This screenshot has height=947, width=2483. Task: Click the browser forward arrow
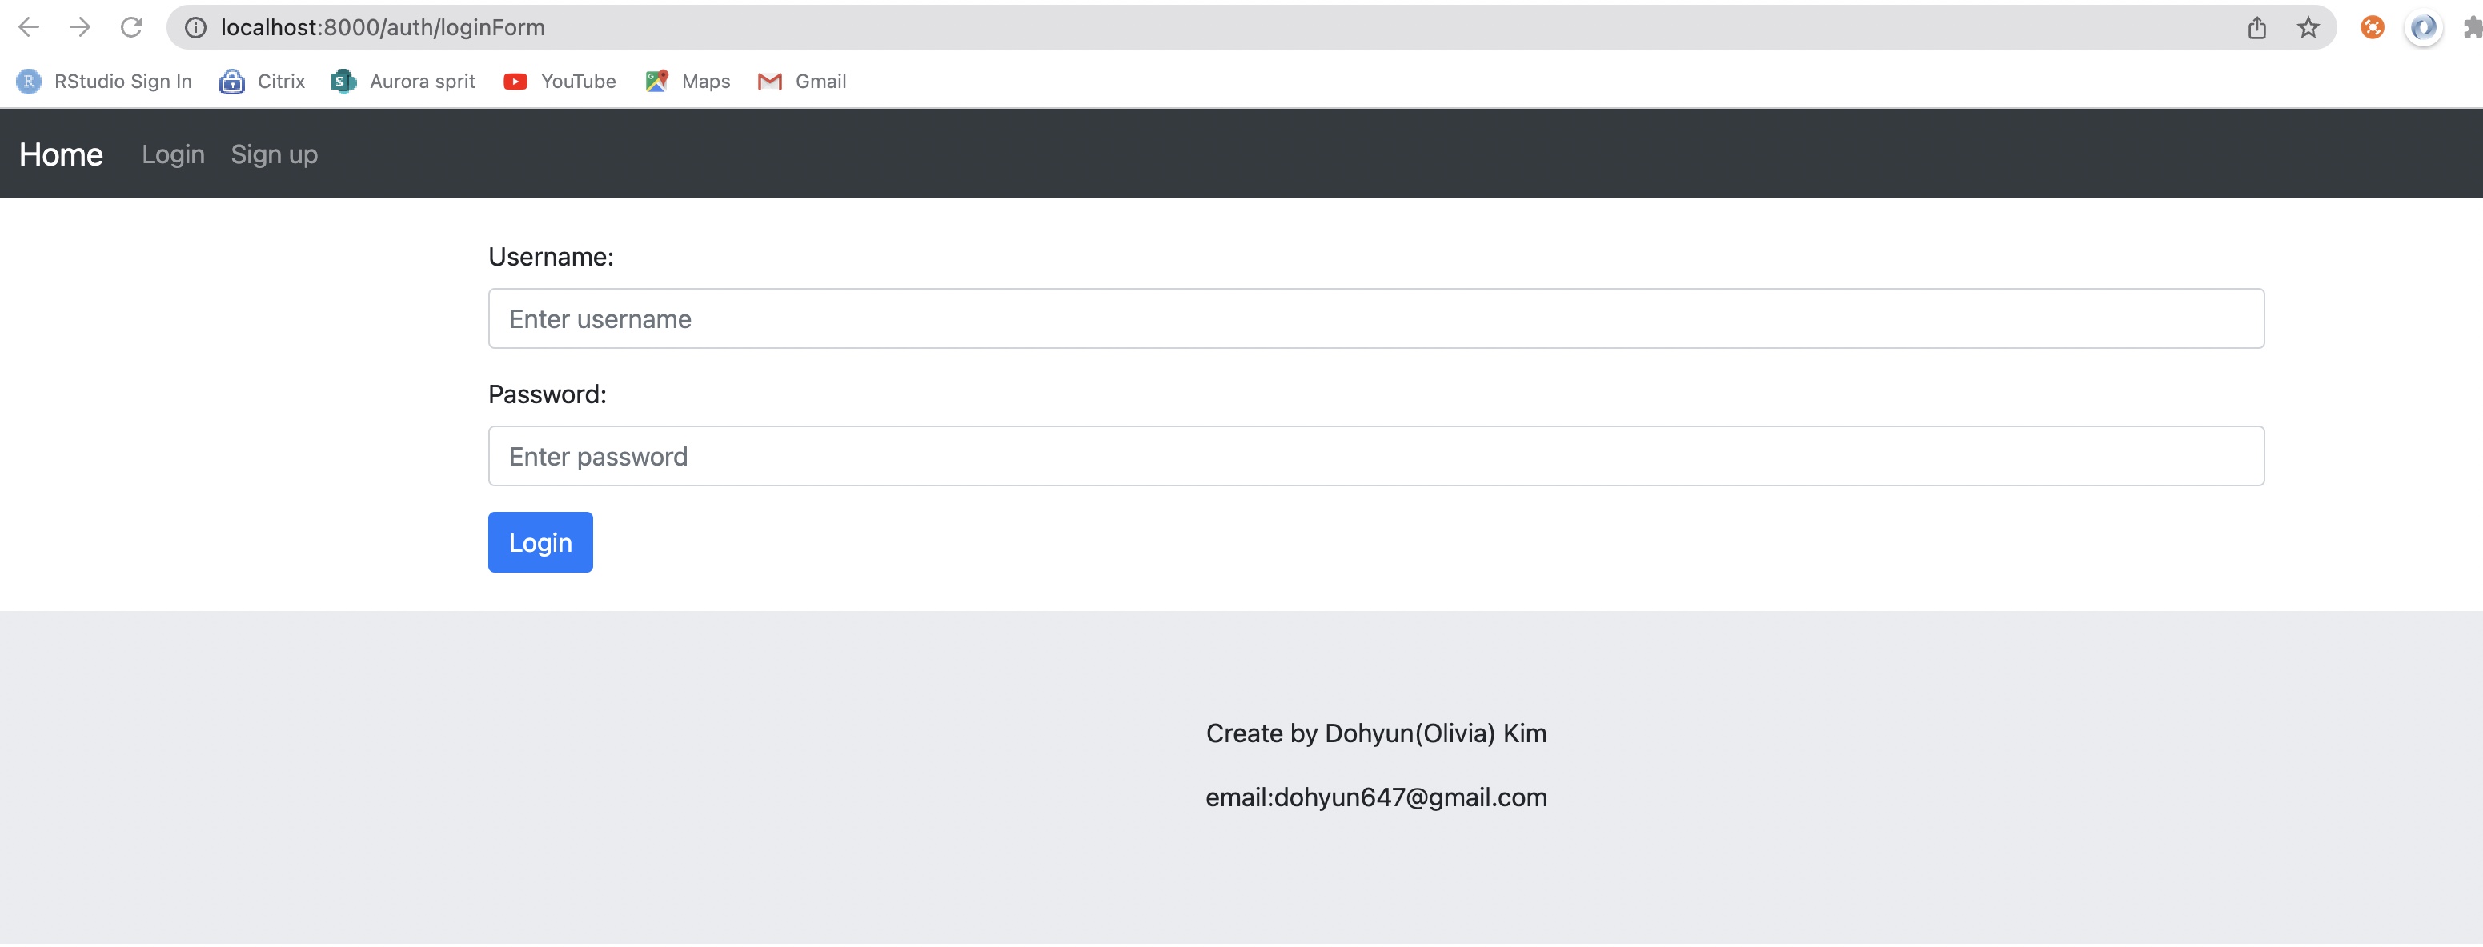(80, 27)
